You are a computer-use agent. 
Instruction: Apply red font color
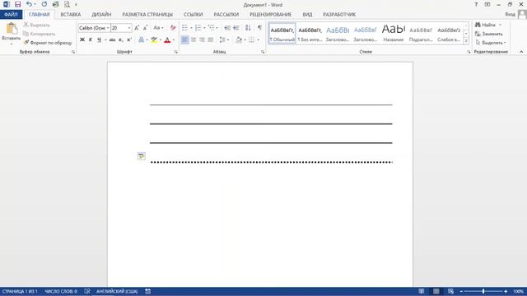(x=167, y=39)
